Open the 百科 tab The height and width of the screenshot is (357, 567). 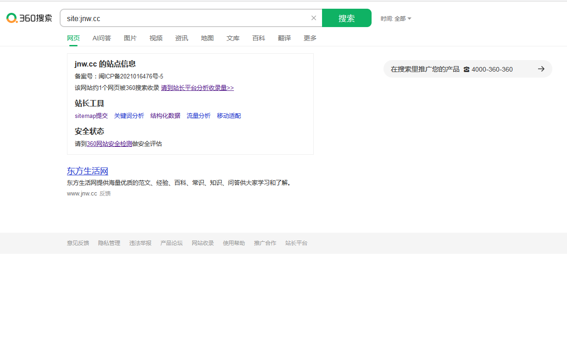click(x=259, y=38)
